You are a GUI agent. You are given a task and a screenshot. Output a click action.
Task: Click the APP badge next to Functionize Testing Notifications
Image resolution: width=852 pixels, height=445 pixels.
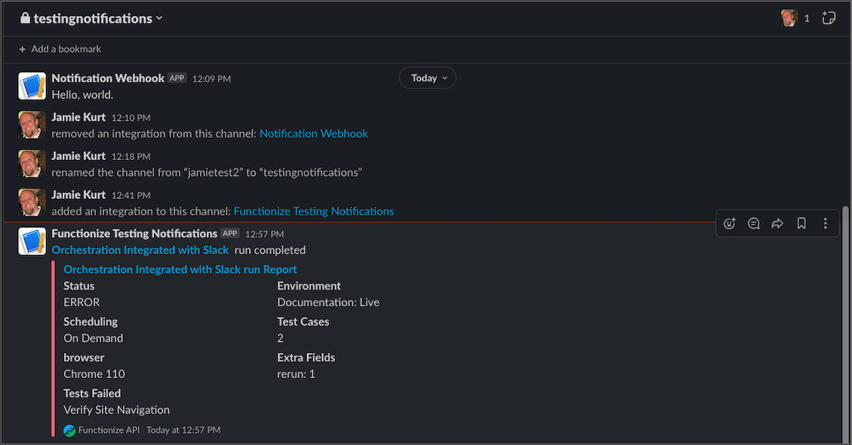click(230, 234)
